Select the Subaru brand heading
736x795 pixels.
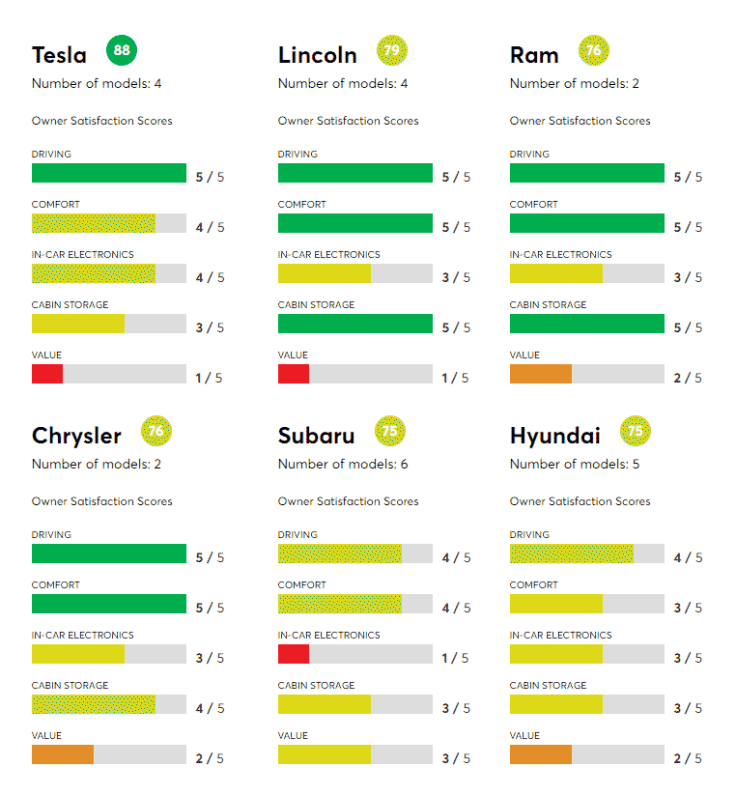coord(316,436)
